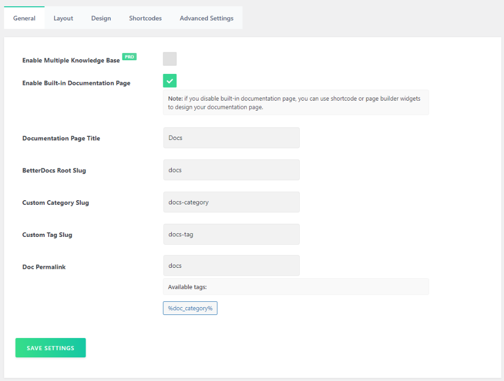Open the Design tab
The height and width of the screenshot is (381, 504).
[x=101, y=18]
